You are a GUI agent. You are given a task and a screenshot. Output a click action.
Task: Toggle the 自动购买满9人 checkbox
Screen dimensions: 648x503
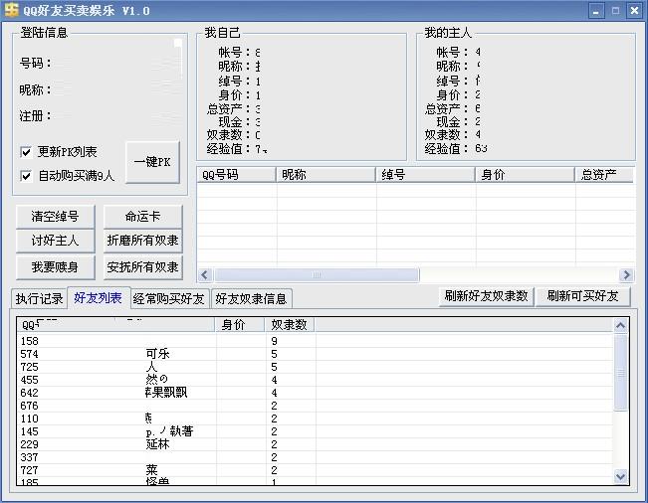point(26,176)
